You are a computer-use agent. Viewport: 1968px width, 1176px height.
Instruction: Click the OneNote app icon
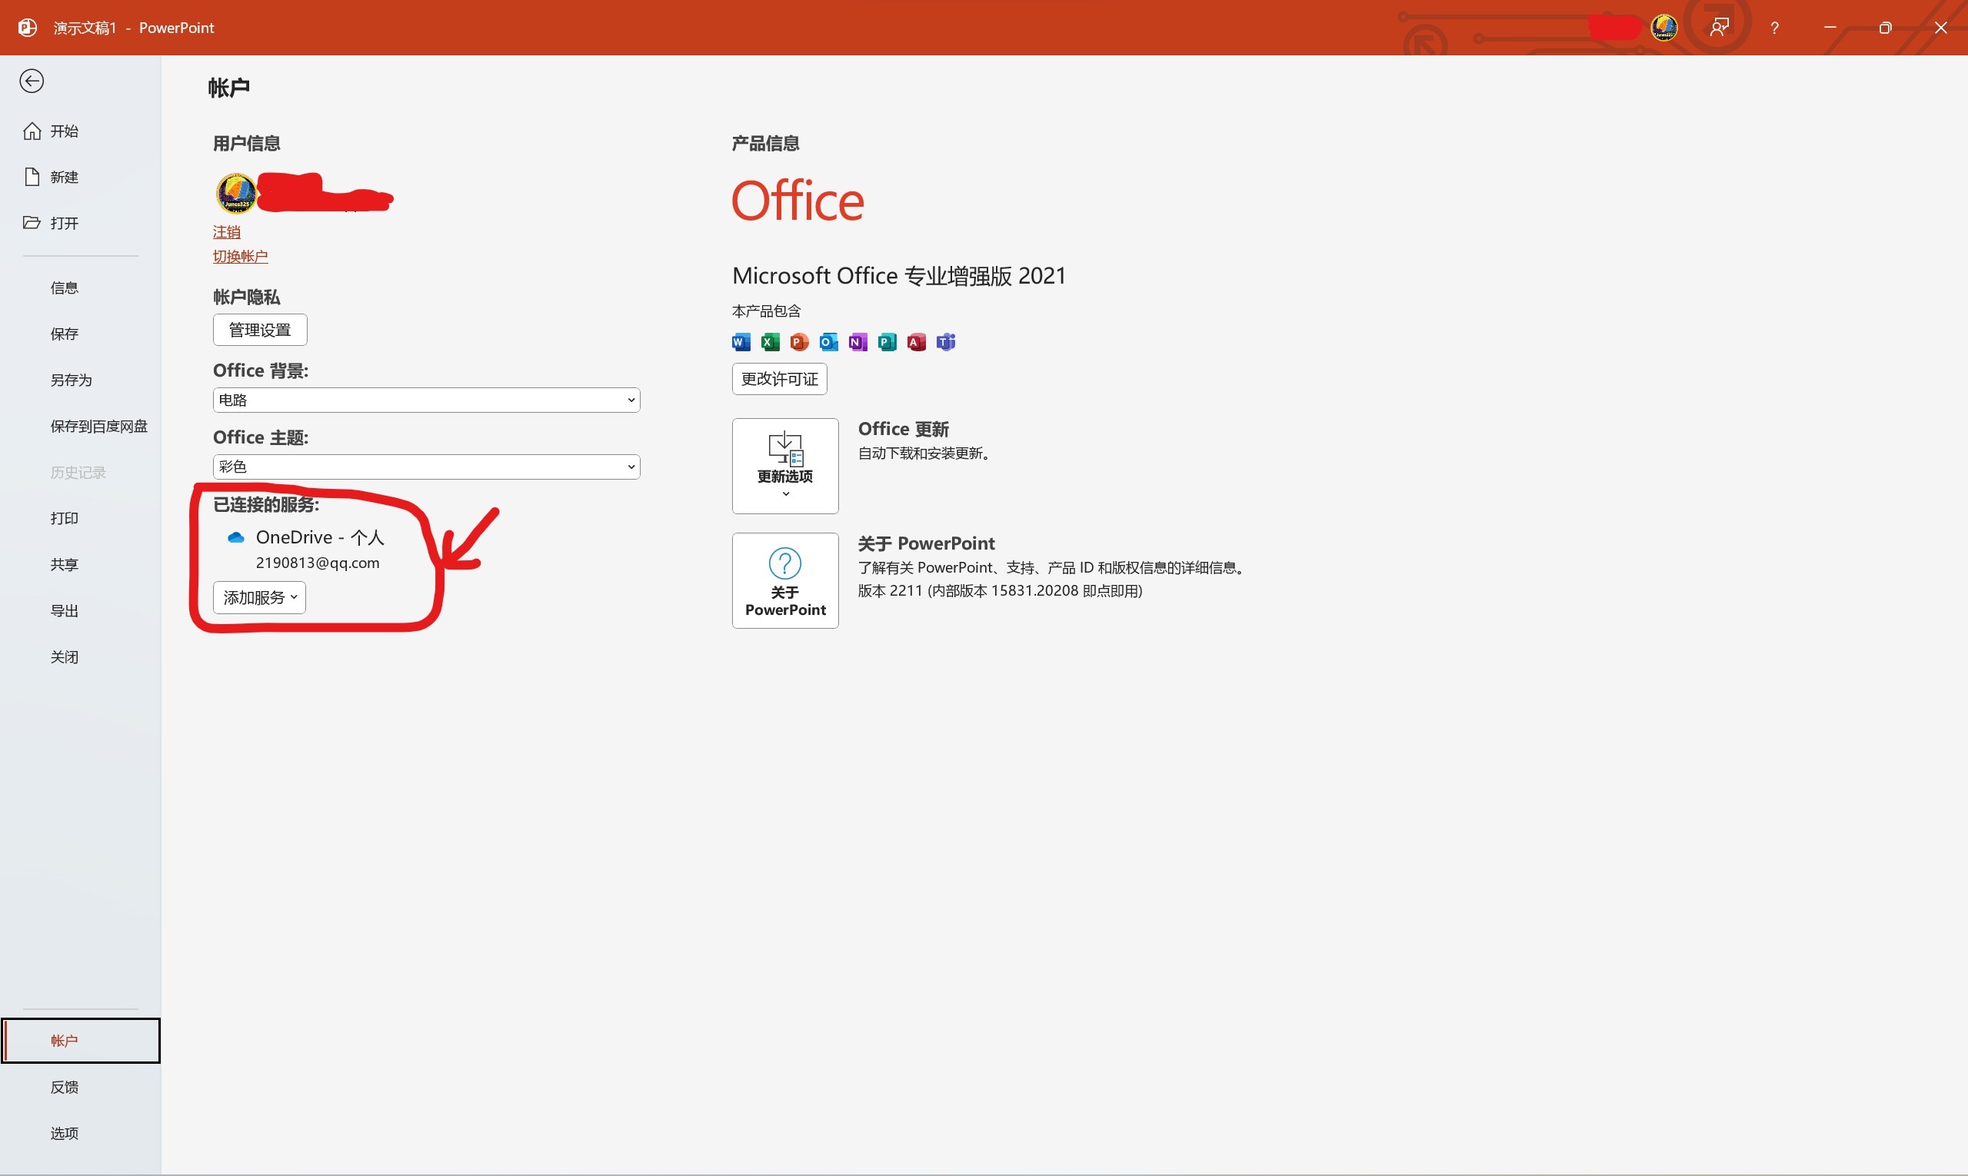point(858,342)
